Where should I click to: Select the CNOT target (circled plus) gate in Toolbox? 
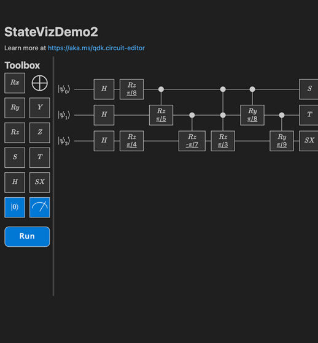click(x=40, y=83)
